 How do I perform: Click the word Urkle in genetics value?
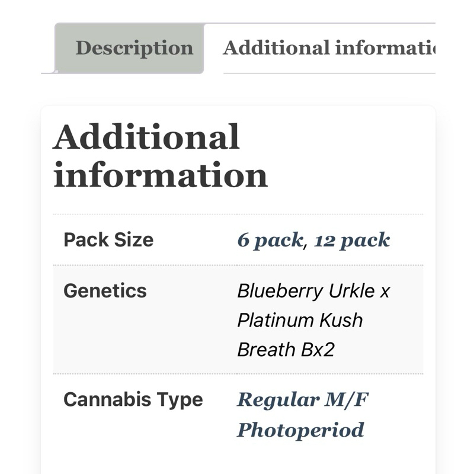click(x=351, y=291)
